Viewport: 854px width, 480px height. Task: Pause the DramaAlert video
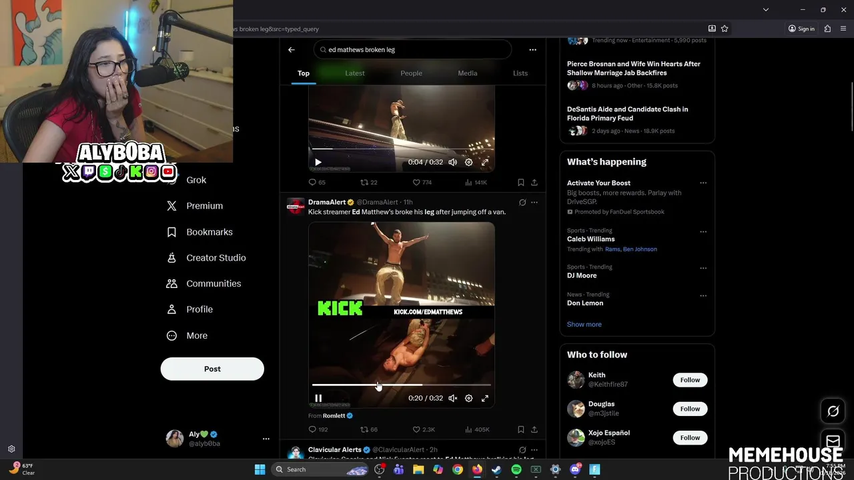click(x=318, y=398)
